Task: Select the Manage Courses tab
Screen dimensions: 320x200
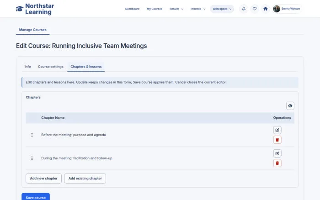Action: [x=32, y=30]
